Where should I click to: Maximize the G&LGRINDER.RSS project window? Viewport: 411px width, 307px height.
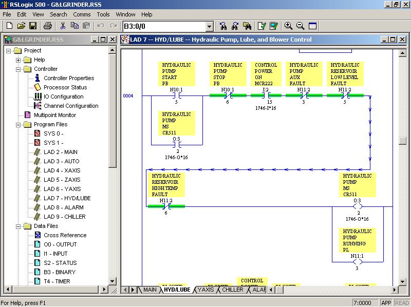(x=103, y=40)
